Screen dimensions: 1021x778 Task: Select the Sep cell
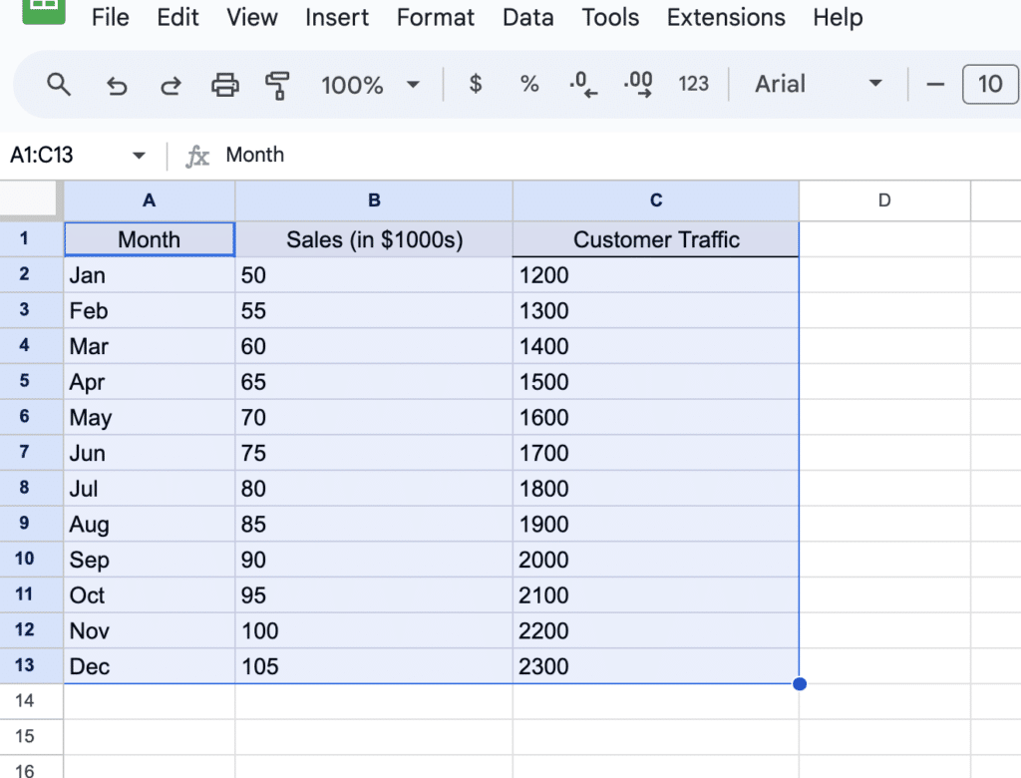(150, 560)
